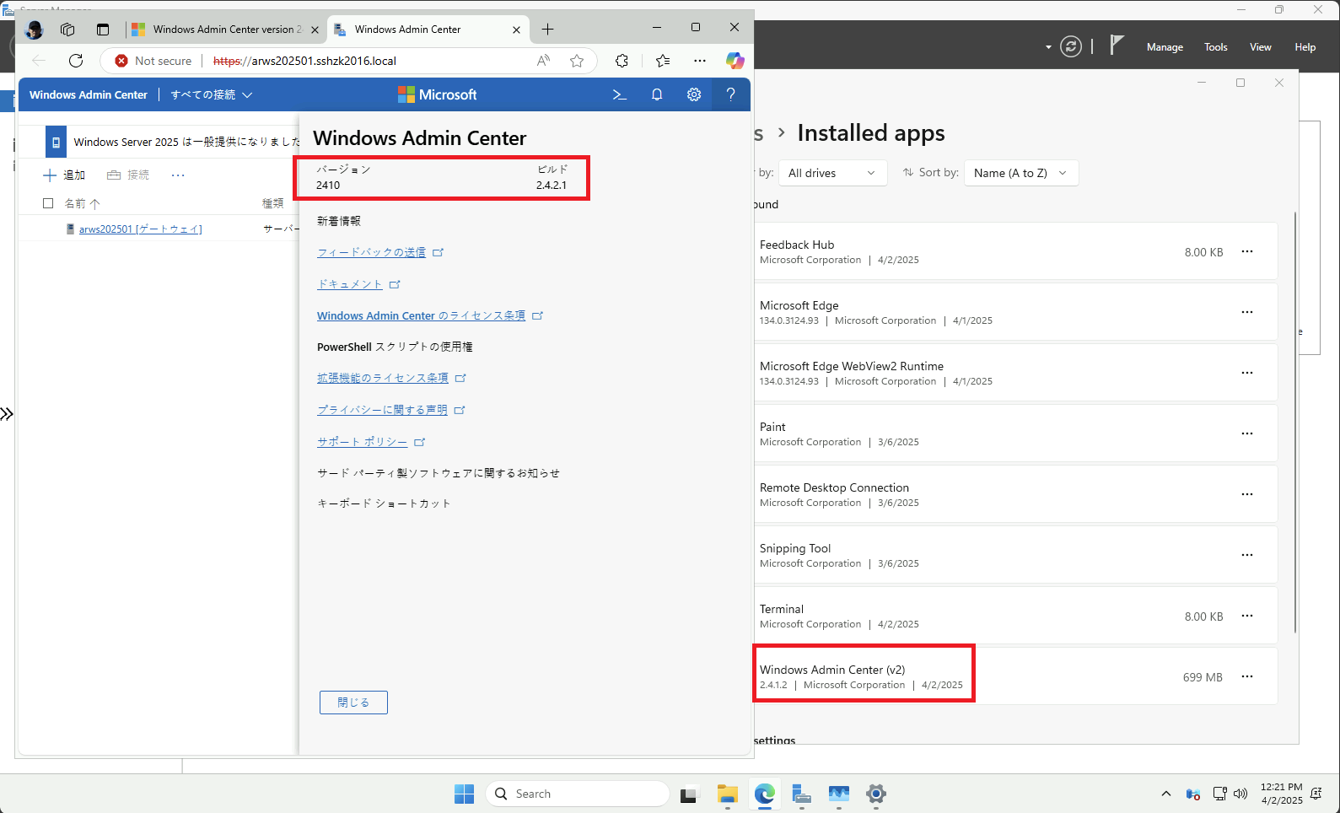Screen dimensions: 1340x813
Task: Click the Edge Copilot icon
Action: coord(735,61)
